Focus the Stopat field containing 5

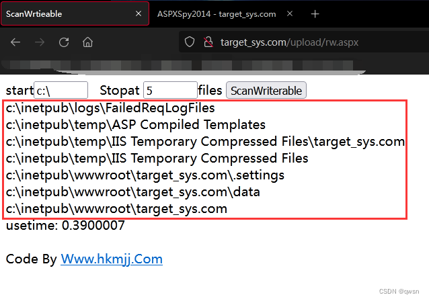click(170, 90)
